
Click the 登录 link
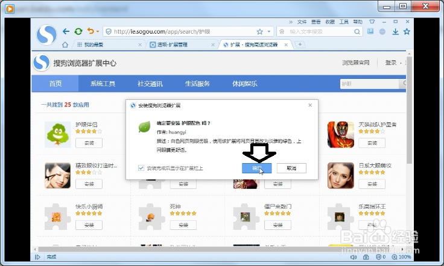point(391,63)
